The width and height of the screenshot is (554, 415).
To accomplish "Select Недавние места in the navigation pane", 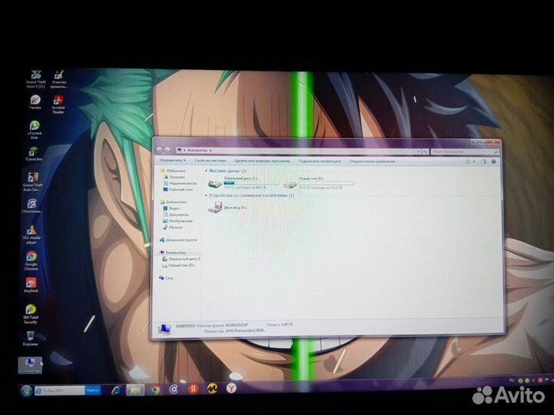I will (x=180, y=183).
